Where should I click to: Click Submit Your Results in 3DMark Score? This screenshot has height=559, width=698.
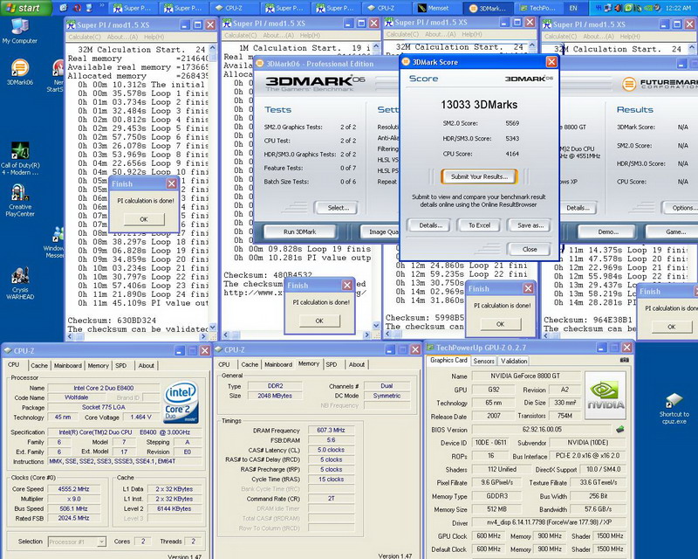point(479,176)
